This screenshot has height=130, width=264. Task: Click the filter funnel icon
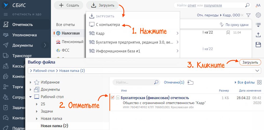coord(248,15)
